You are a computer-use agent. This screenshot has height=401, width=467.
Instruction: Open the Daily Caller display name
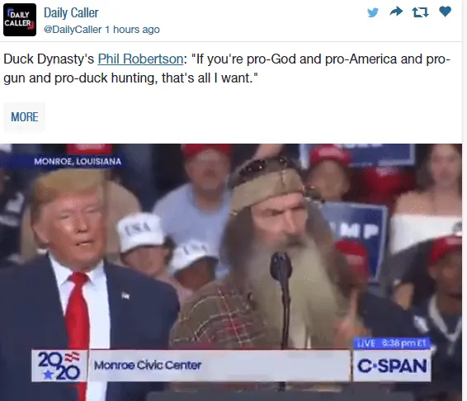click(x=71, y=13)
